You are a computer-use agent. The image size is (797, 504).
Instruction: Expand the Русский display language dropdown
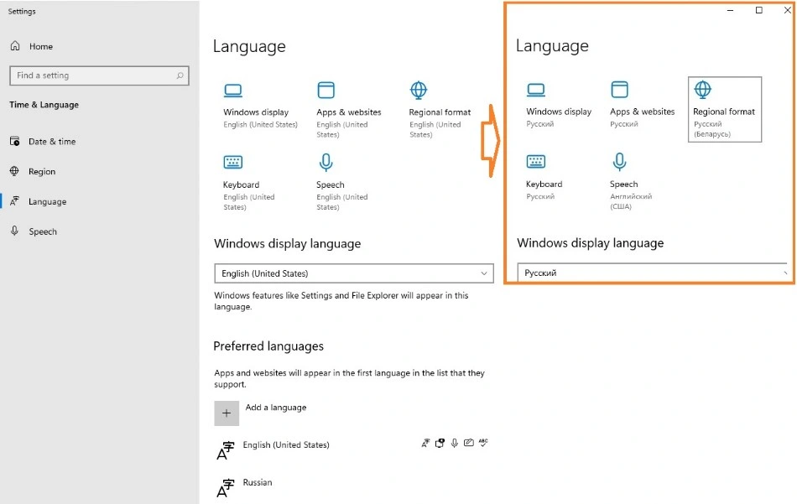pos(653,273)
